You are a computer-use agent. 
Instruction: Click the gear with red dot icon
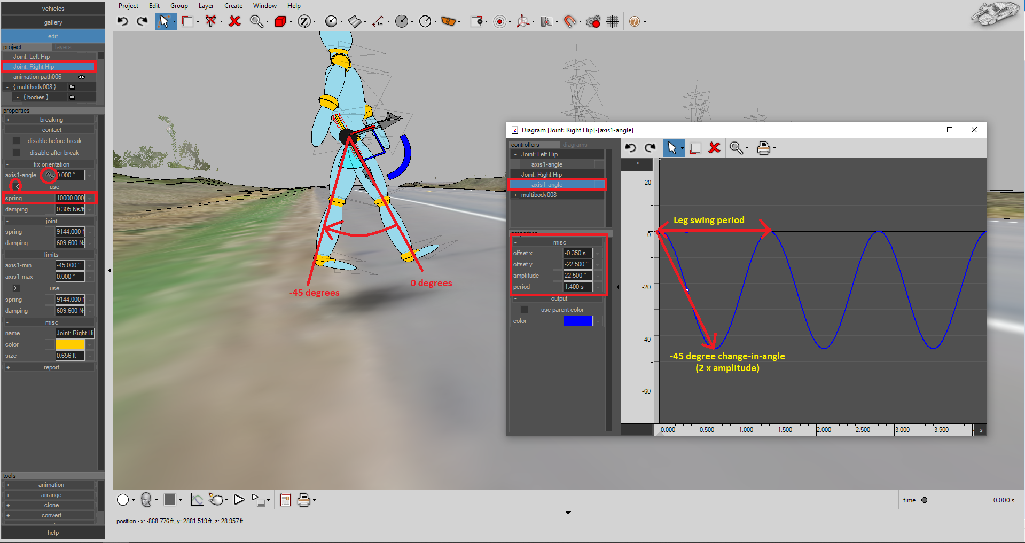coord(593,21)
